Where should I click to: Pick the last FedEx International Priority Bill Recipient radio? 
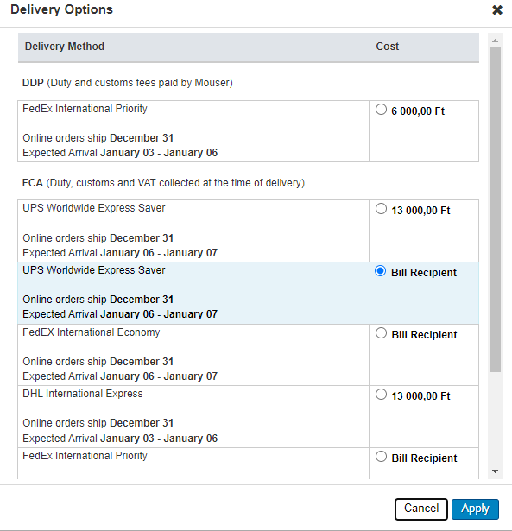(381, 457)
